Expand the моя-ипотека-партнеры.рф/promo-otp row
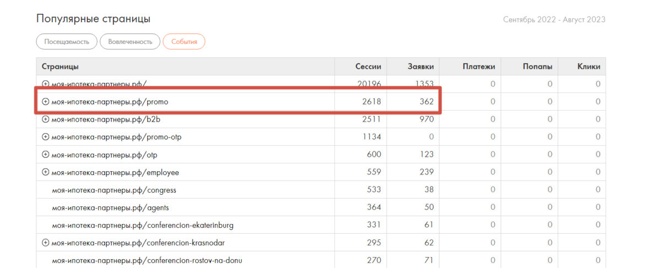This screenshot has width=648, height=268. coord(46,137)
